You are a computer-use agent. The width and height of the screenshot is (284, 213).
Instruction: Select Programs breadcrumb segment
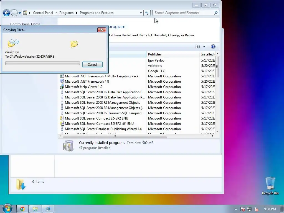coord(66,13)
